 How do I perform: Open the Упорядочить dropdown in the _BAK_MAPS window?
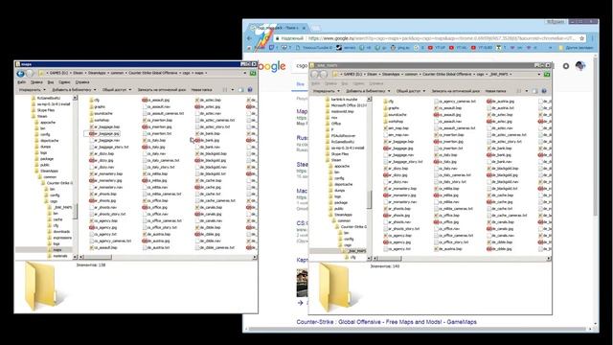click(326, 91)
